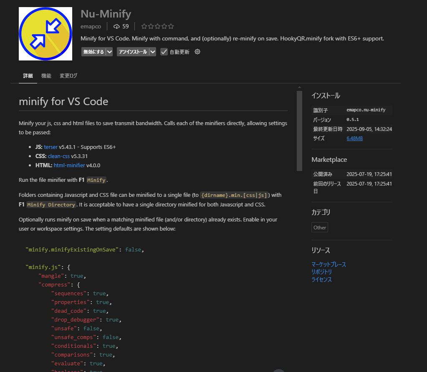Click the "properties" setting line
427x372 pixels.
click(82, 302)
